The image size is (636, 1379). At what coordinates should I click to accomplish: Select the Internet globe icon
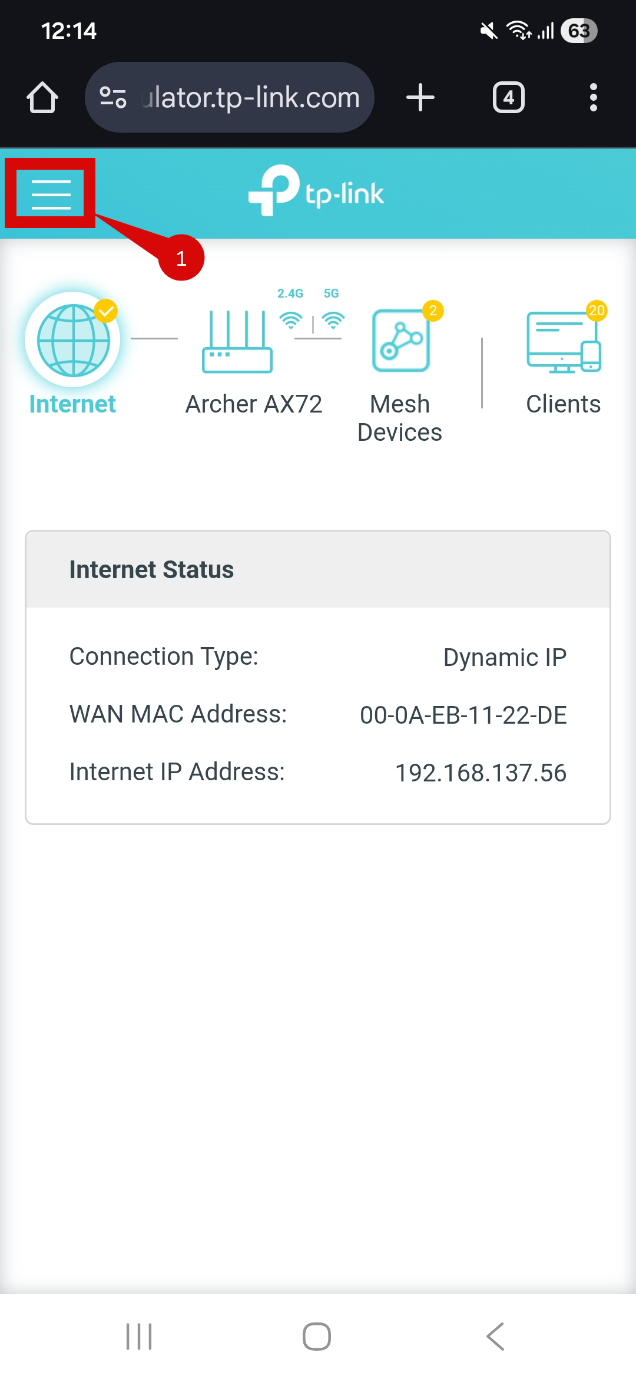73,340
